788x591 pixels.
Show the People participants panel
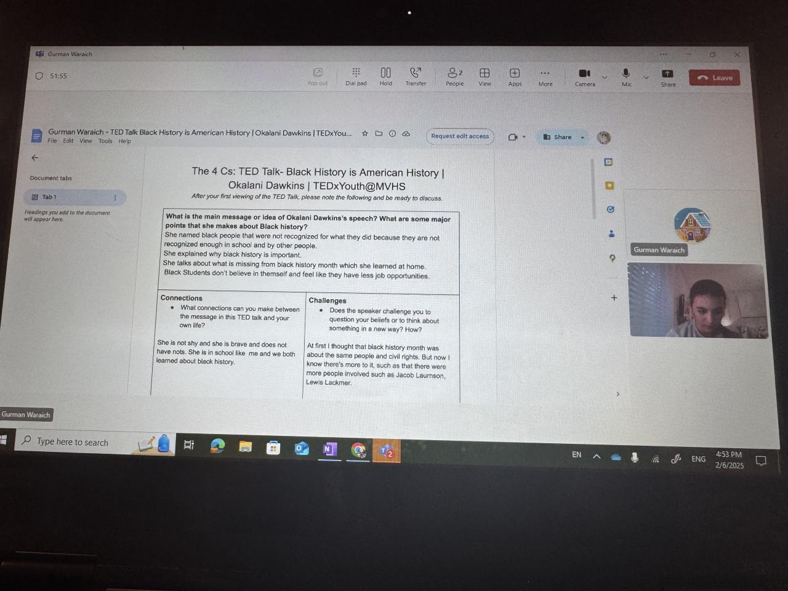coord(455,77)
